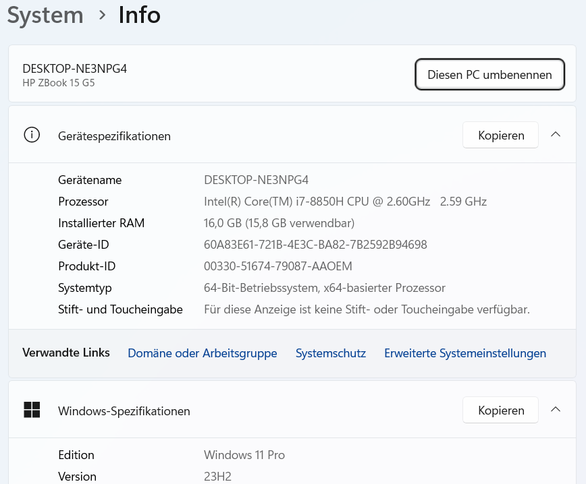The height and width of the screenshot is (484, 586).
Task: Click the 23H2 version value
Action: (217, 477)
